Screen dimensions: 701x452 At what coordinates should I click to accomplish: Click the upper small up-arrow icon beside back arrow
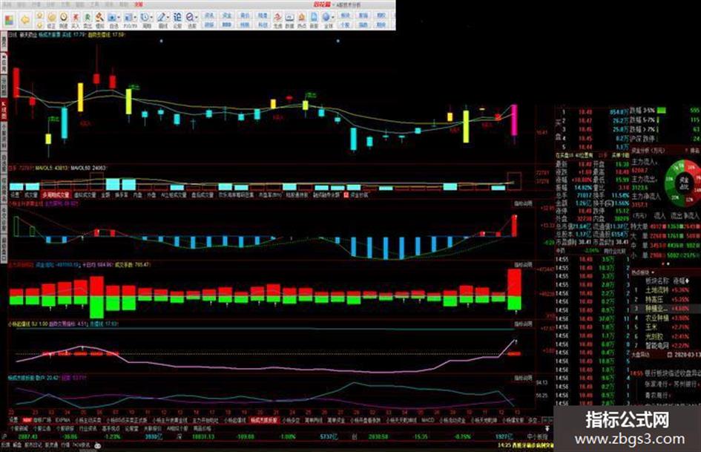coord(39,16)
